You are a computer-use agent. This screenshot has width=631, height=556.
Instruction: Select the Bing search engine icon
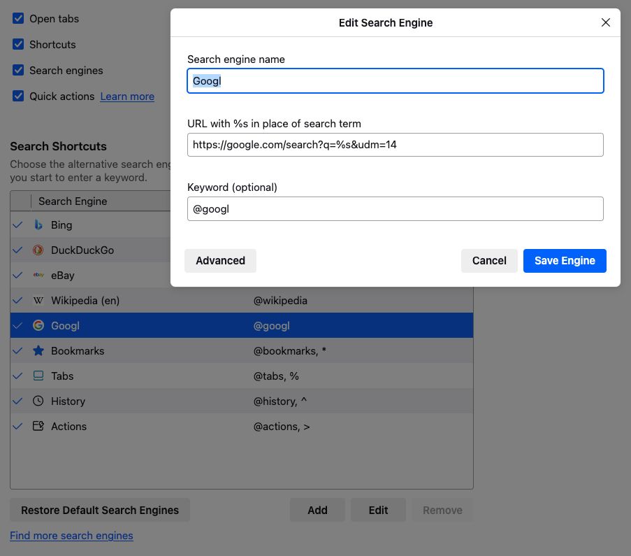tap(38, 224)
